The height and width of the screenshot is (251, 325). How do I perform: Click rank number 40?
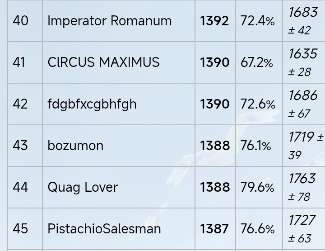[x=20, y=21]
